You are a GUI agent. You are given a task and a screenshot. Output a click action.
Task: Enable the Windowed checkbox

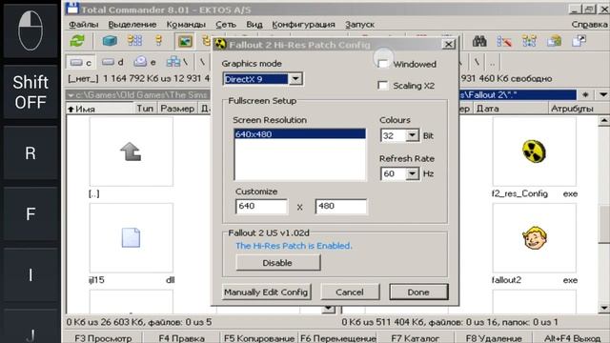coord(383,64)
